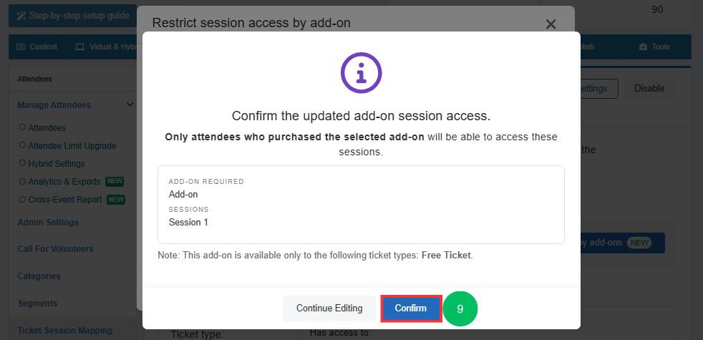This screenshot has height=340, width=703.
Task: Collapse the Manage Attendees chevron
Action: click(x=130, y=105)
